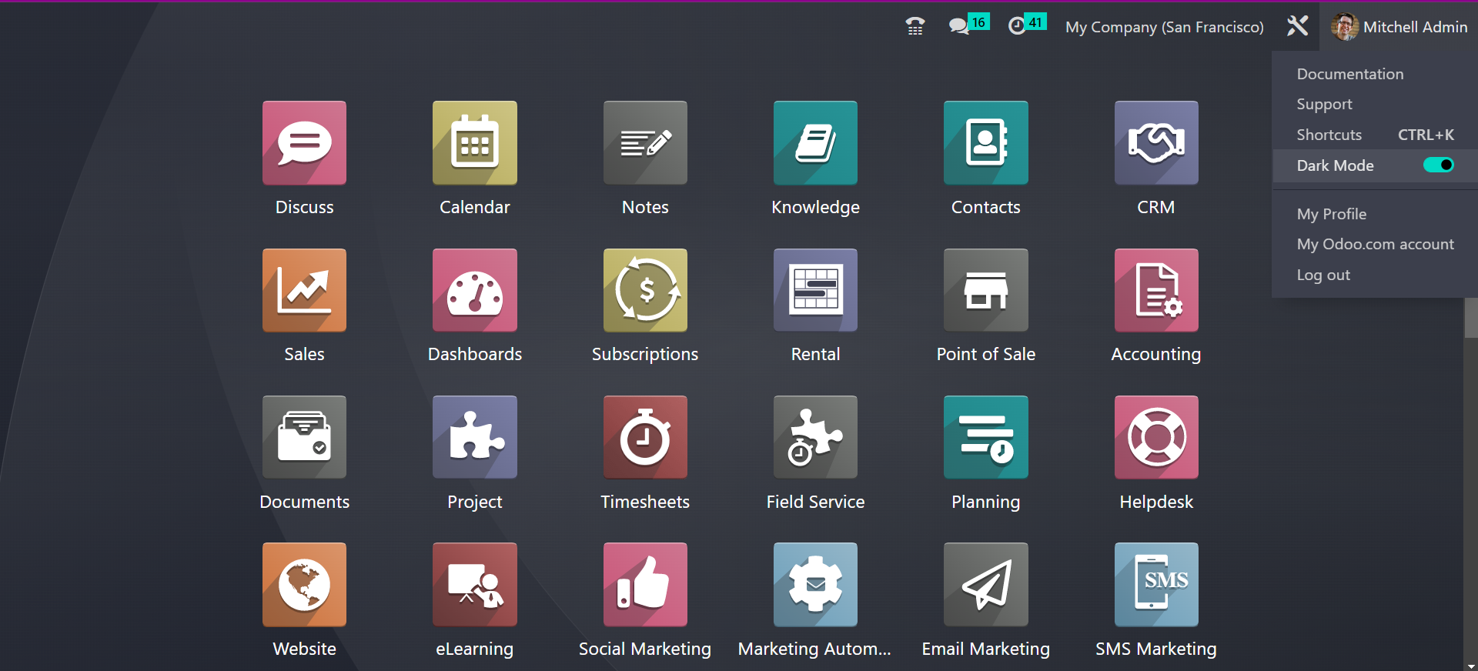Open My Profile from user menu
The width and height of the screenshot is (1478, 671).
[x=1331, y=214]
